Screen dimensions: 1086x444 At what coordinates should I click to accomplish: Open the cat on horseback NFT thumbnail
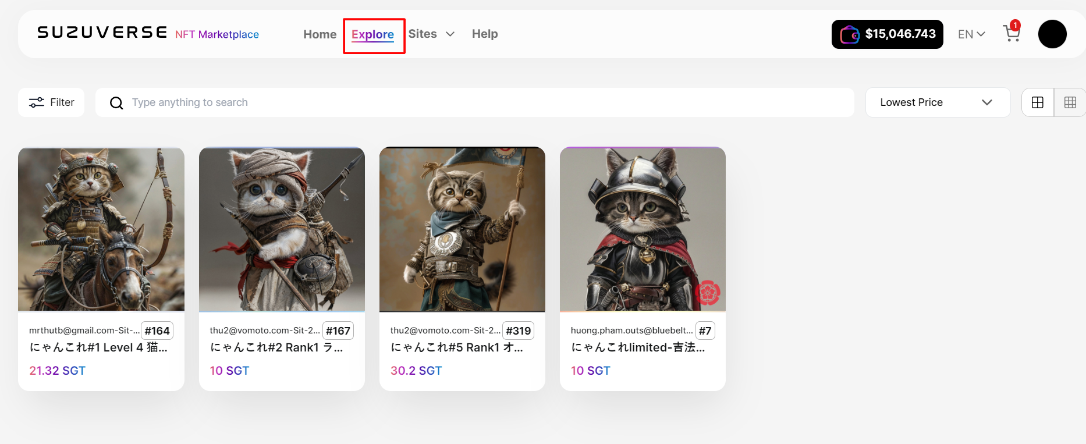point(101,229)
